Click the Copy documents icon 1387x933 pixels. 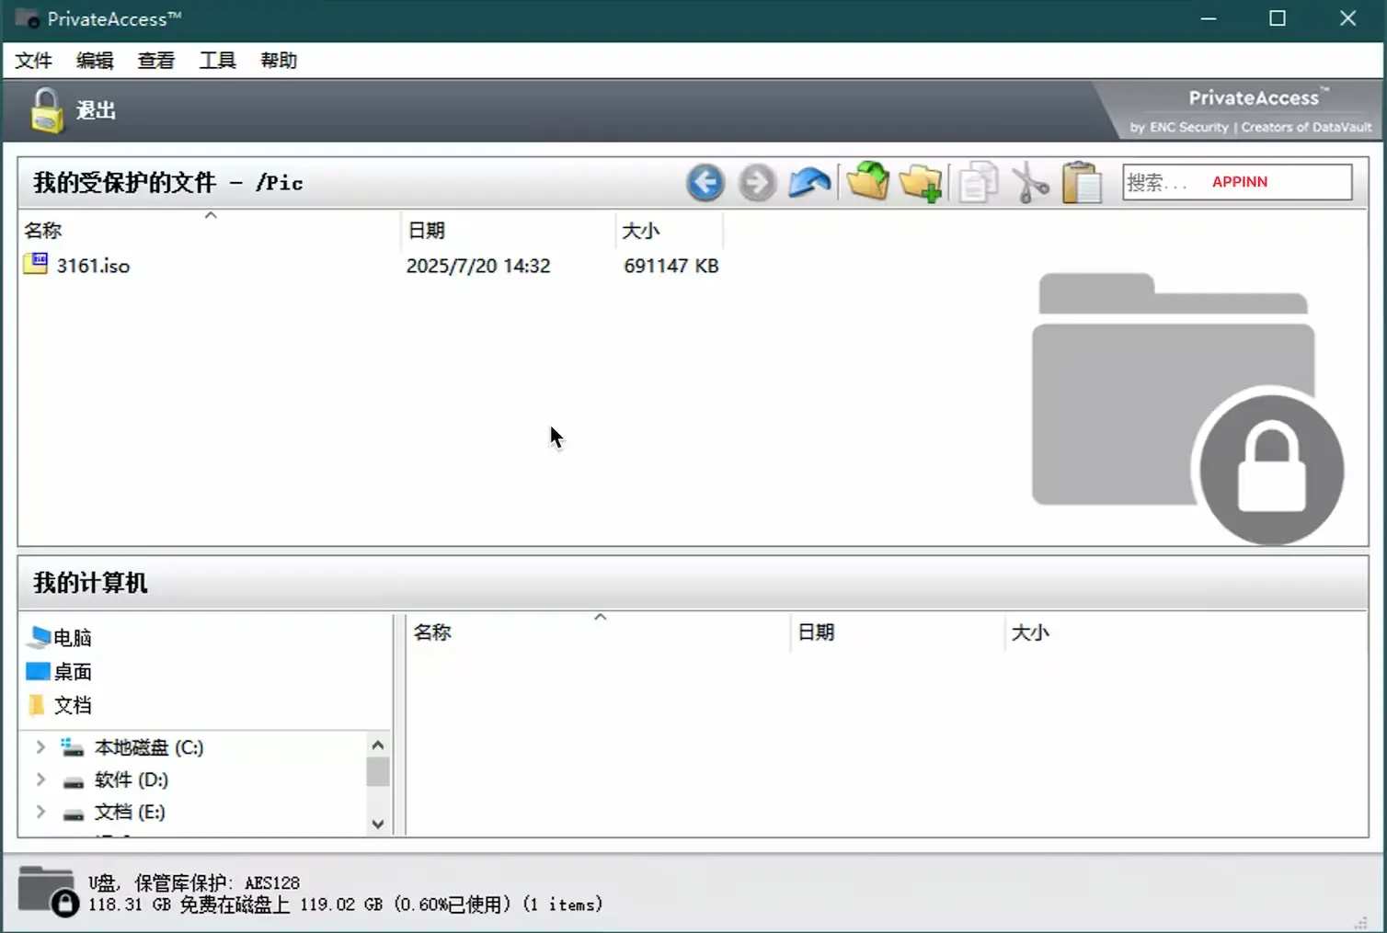click(x=978, y=183)
